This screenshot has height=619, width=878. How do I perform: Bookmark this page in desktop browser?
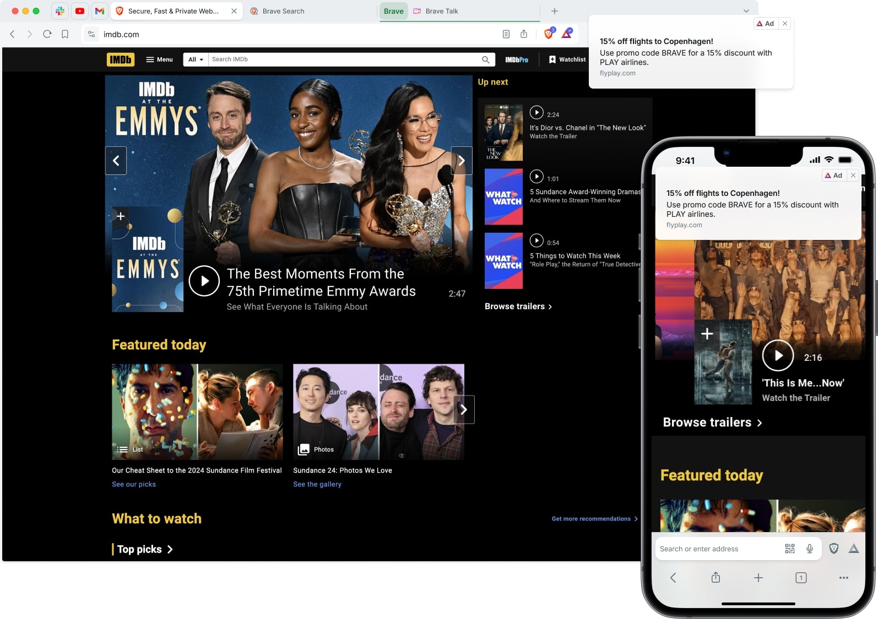65,34
